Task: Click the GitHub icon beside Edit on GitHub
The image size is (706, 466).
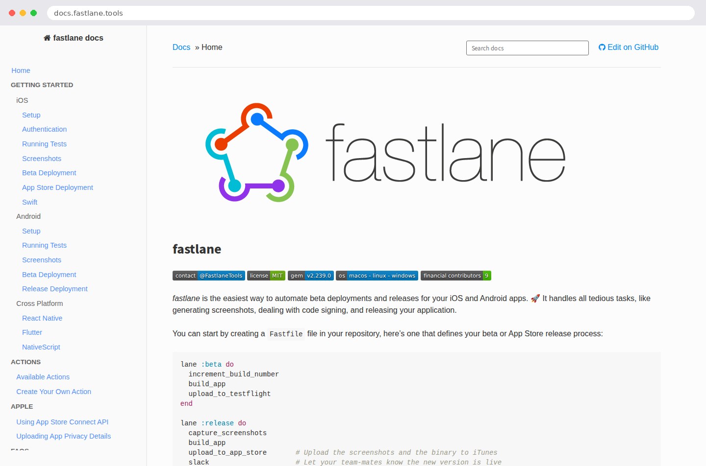Action: click(x=602, y=47)
